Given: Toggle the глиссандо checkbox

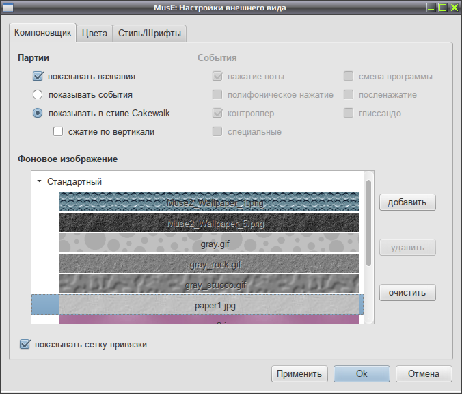Looking at the screenshot, I should (x=349, y=113).
